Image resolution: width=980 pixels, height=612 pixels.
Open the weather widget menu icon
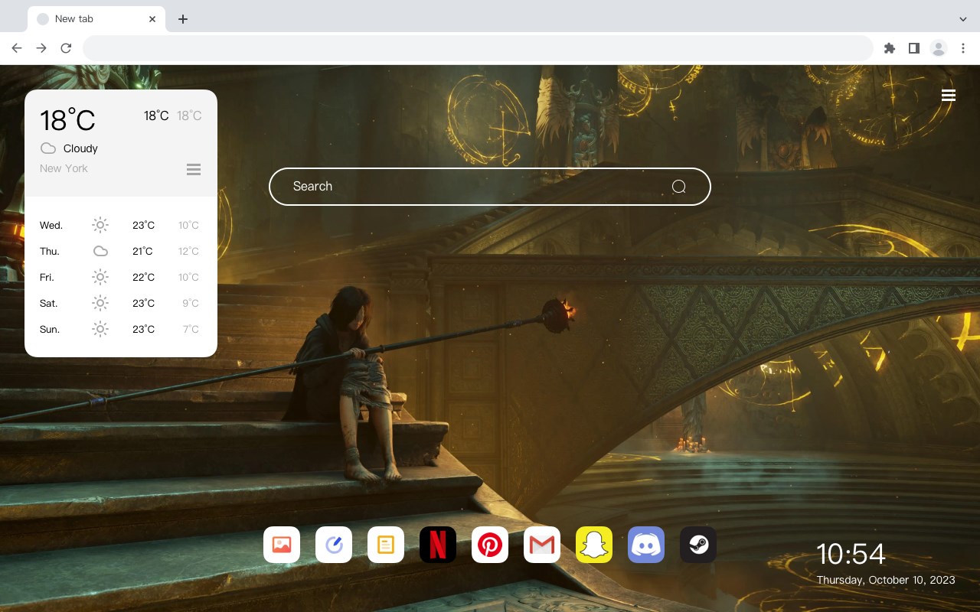[194, 169]
